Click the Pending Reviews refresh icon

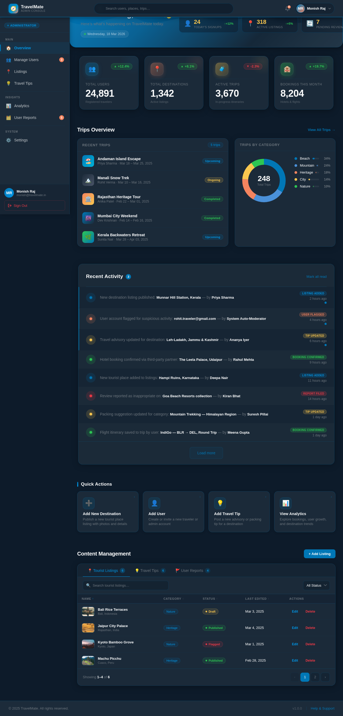(310, 24)
